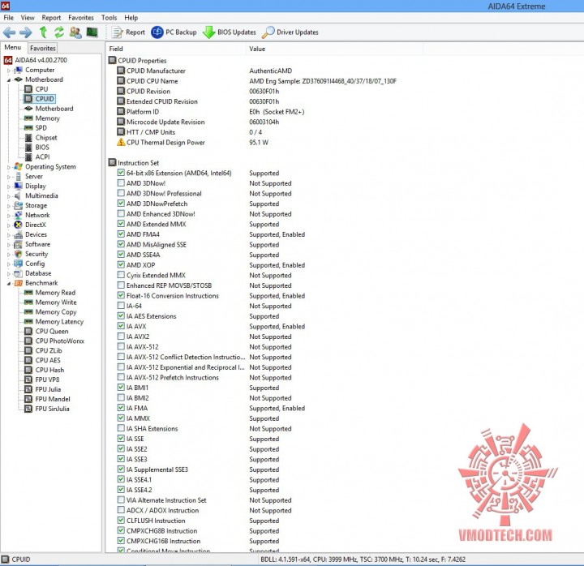Expand the Software tree node

[x=9, y=245]
